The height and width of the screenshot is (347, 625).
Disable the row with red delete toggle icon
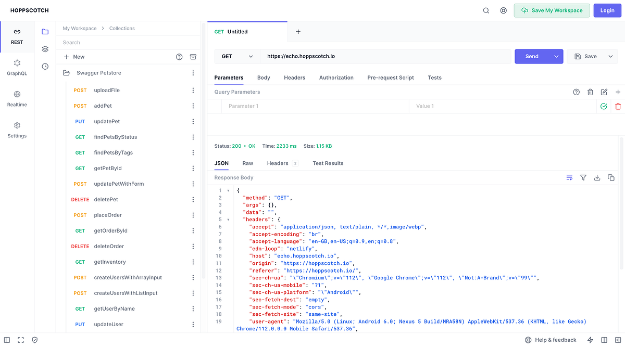click(x=618, y=106)
